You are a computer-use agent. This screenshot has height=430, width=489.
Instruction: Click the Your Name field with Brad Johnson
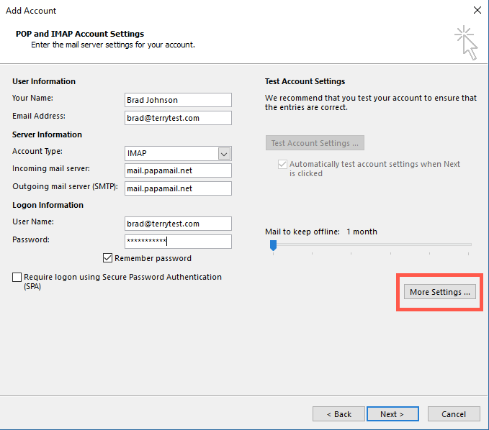point(178,100)
